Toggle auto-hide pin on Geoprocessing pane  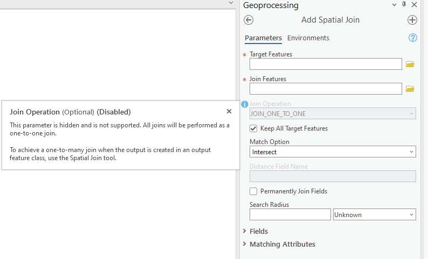point(404,5)
